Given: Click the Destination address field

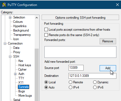Looking at the screenshot, I should 92,76.
